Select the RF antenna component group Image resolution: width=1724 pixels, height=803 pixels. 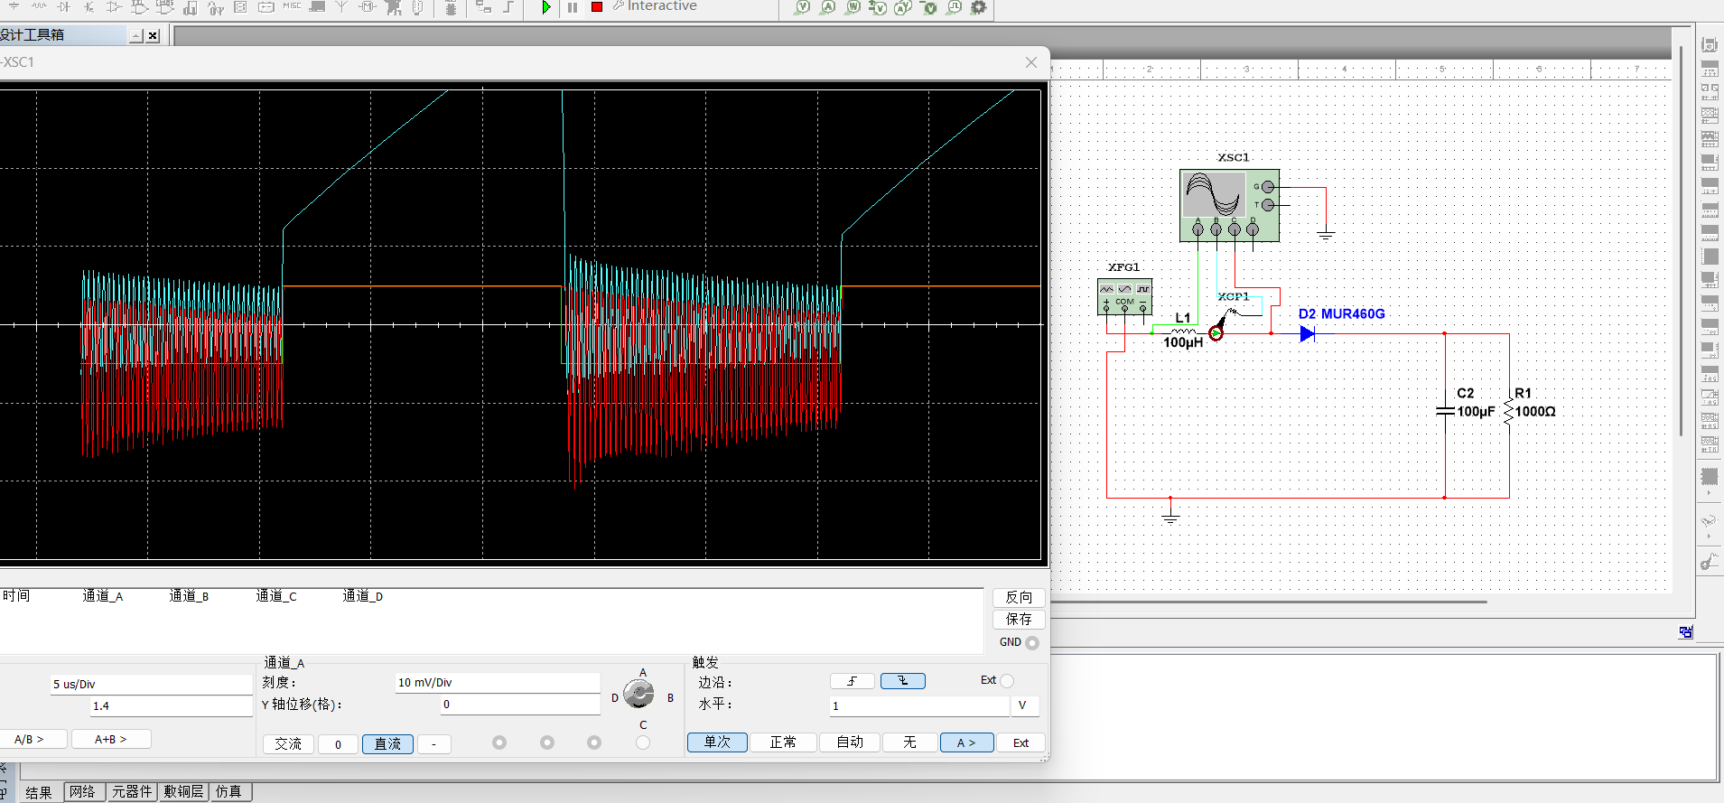tap(341, 6)
